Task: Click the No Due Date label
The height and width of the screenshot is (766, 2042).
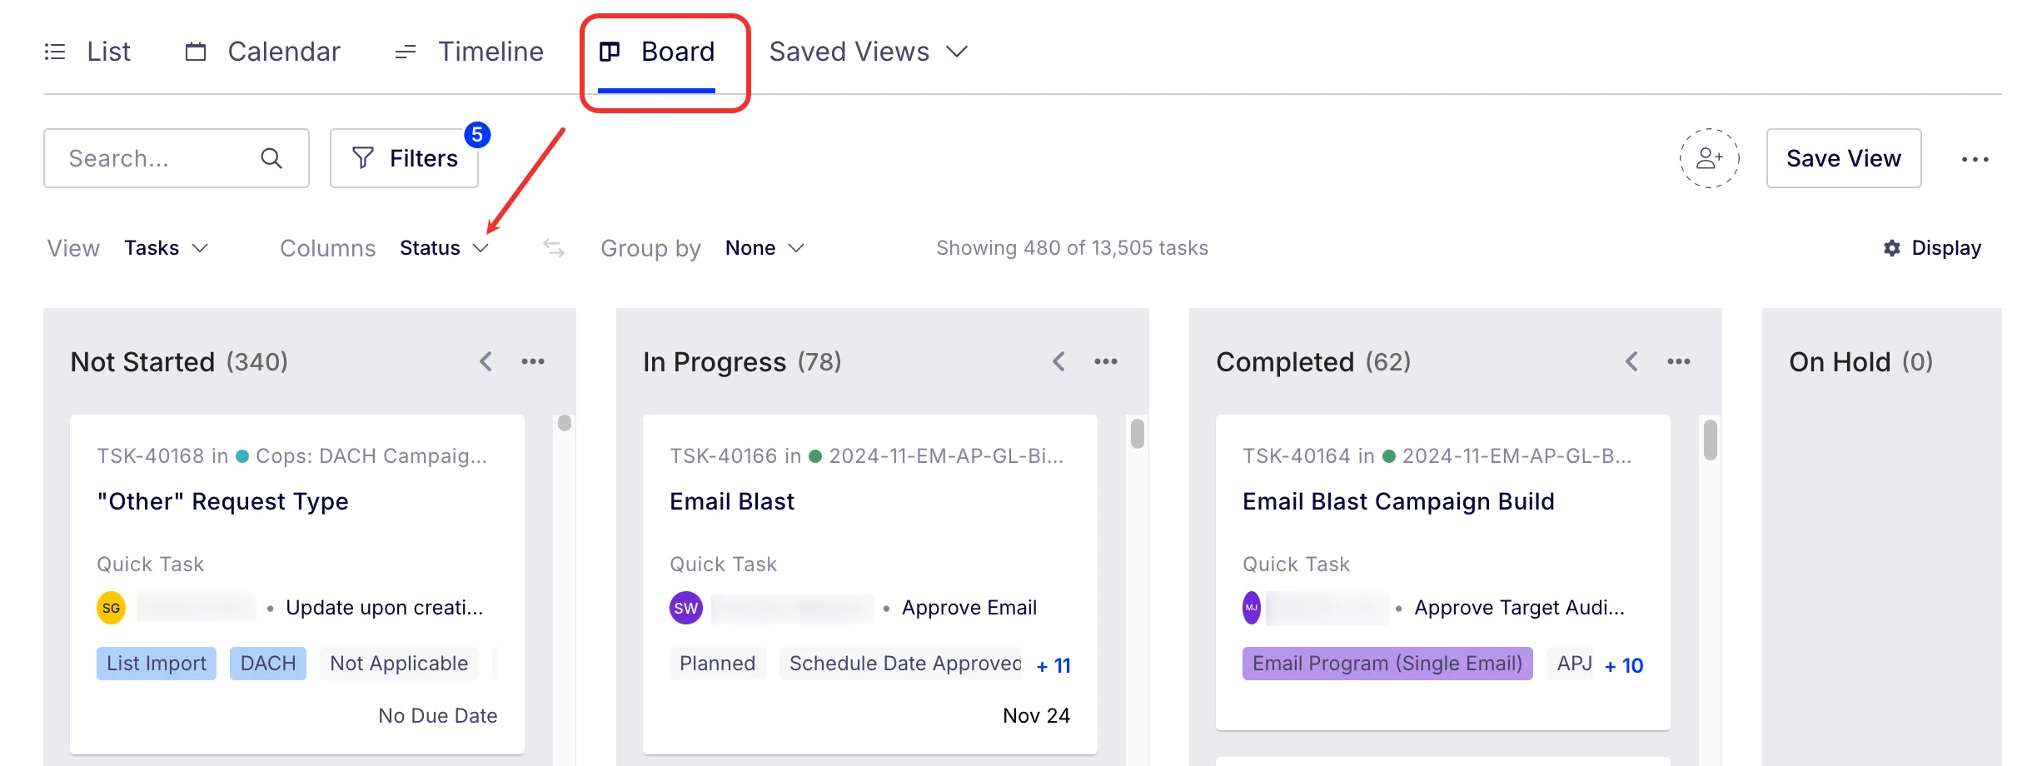Action: tap(438, 716)
